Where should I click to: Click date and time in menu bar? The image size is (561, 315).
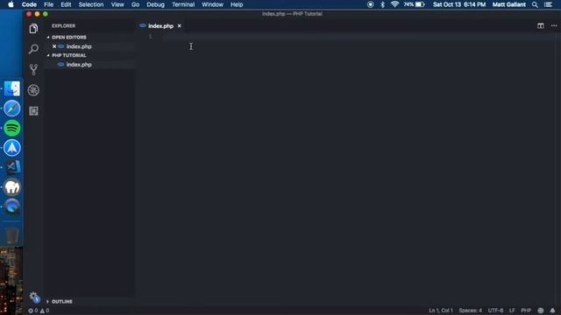459,4
